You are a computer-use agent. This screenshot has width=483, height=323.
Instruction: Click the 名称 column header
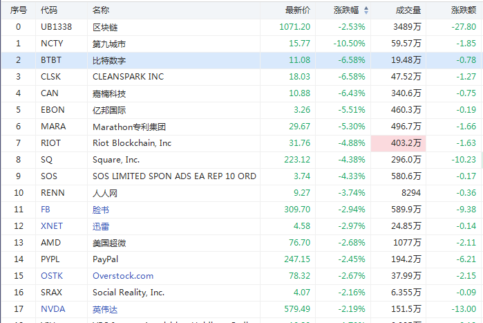pos(100,10)
